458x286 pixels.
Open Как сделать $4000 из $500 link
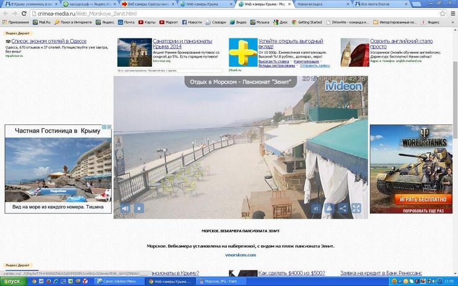click(291, 273)
